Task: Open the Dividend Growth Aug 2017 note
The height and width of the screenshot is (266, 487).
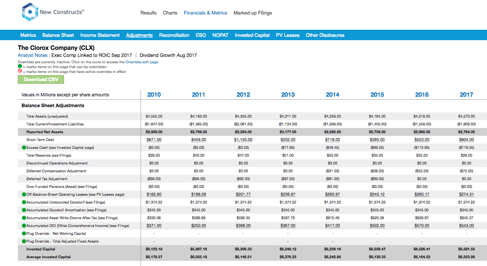Action: (x=168, y=55)
